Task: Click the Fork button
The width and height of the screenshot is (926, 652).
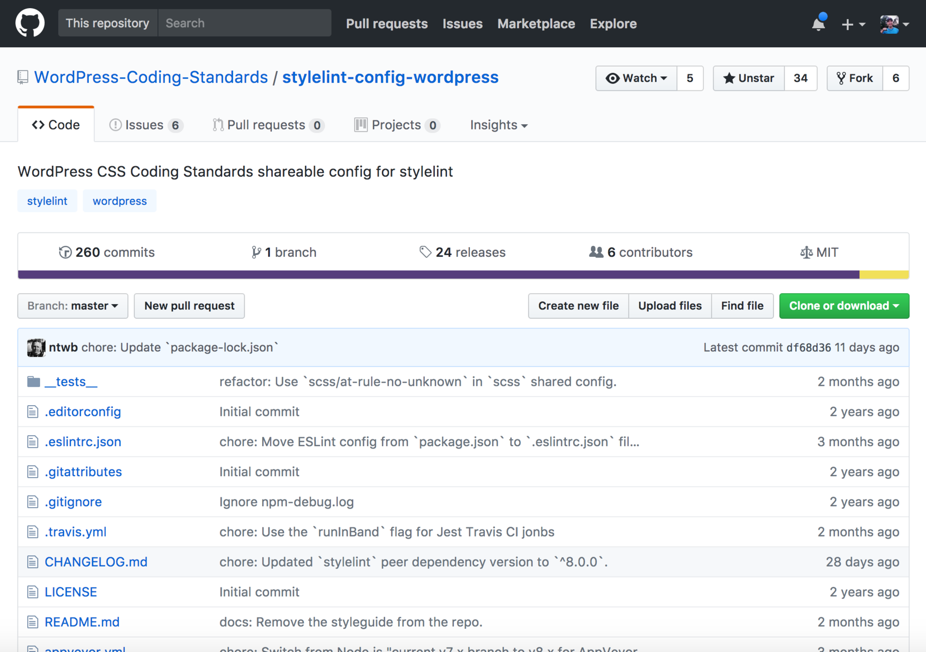Action: 855,78
